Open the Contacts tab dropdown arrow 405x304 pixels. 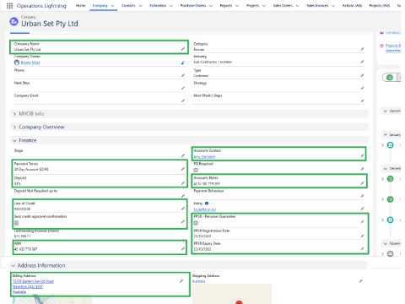(x=141, y=6)
